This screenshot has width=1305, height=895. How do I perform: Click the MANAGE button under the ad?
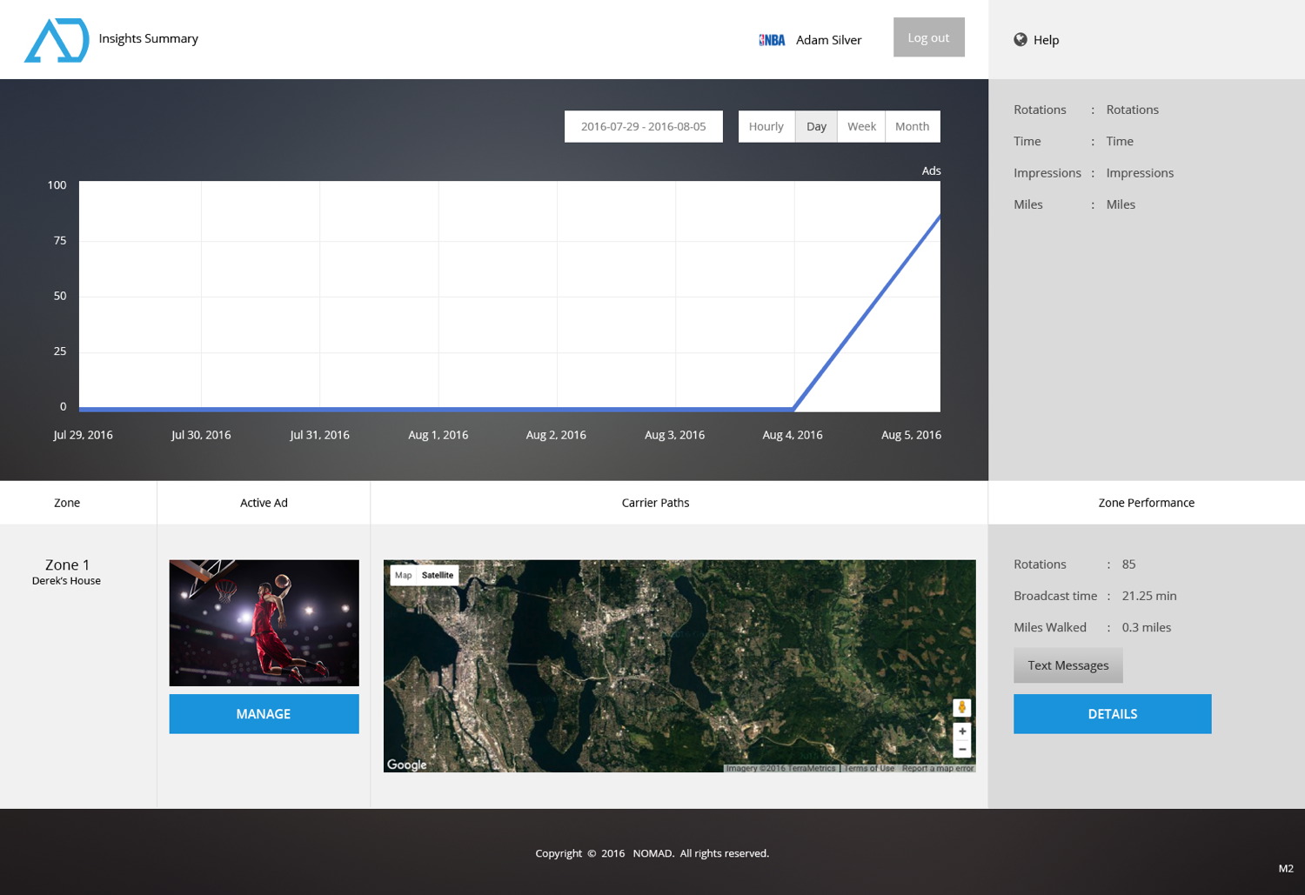pos(264,714)
